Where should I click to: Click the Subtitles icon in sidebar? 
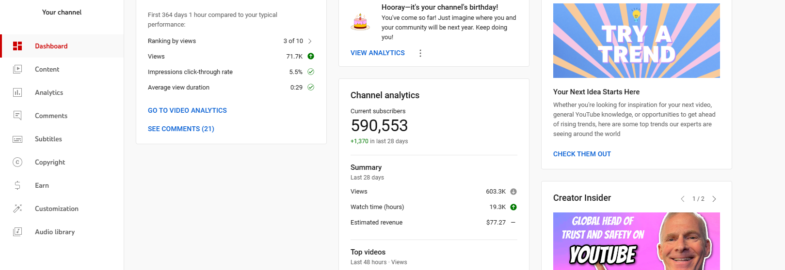[17, 139]
